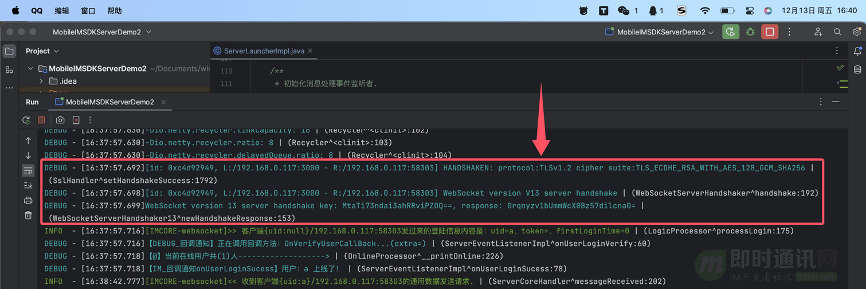Click the rerun icon in Run panel

[26, 120]
